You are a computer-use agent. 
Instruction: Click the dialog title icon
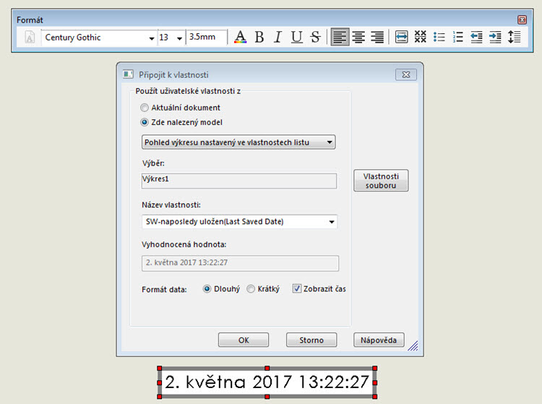pyautogui.click(x=128, y=74)
